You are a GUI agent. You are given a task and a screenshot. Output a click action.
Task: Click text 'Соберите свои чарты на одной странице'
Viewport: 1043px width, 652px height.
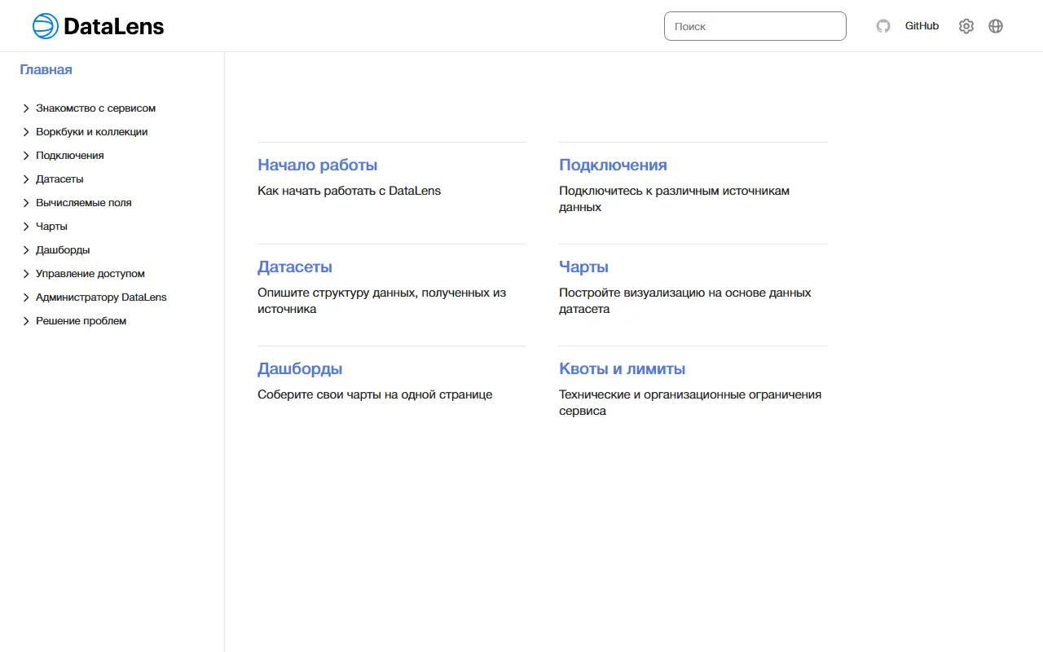(x=375, y=394)
